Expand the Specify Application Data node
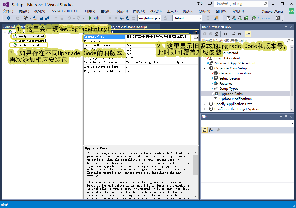 point(204,104)
